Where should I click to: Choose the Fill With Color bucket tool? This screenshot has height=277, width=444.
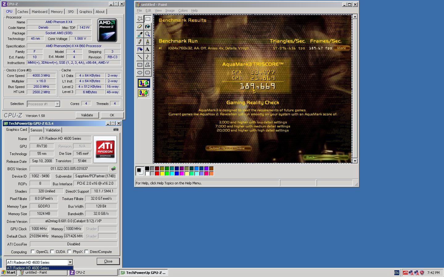(x=148, y=26)
